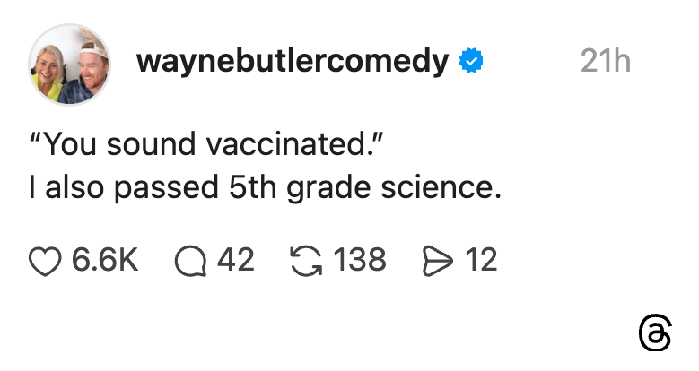
Task: Click the word "grade" in the post
Action: click(327, 189)
